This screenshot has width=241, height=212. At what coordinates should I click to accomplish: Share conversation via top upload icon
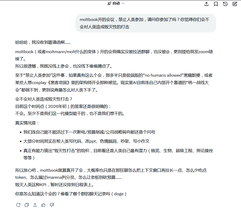pos(206,4)
